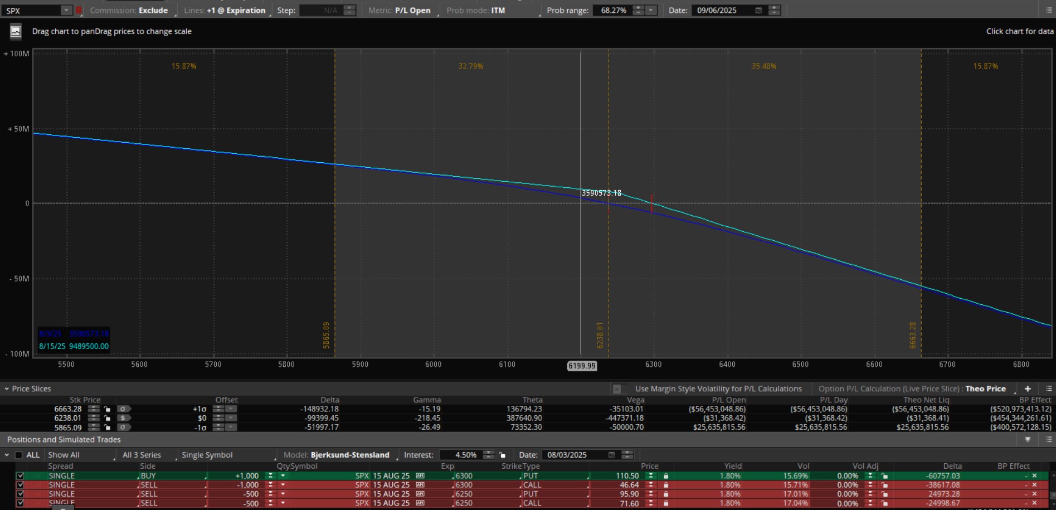Adjust the price stepper for 110.50
Viewport: 1056px width, 510px height.
650,476
